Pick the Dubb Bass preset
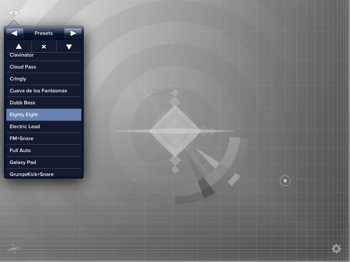The image size is (350, 262). click(44, 103)
